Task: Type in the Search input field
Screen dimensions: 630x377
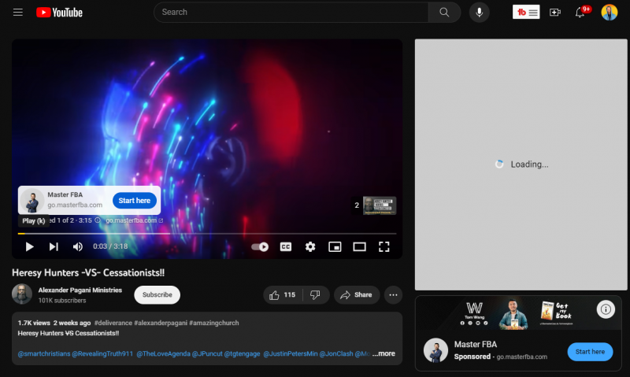Action: pyautogui.click(x=291, y=13)
